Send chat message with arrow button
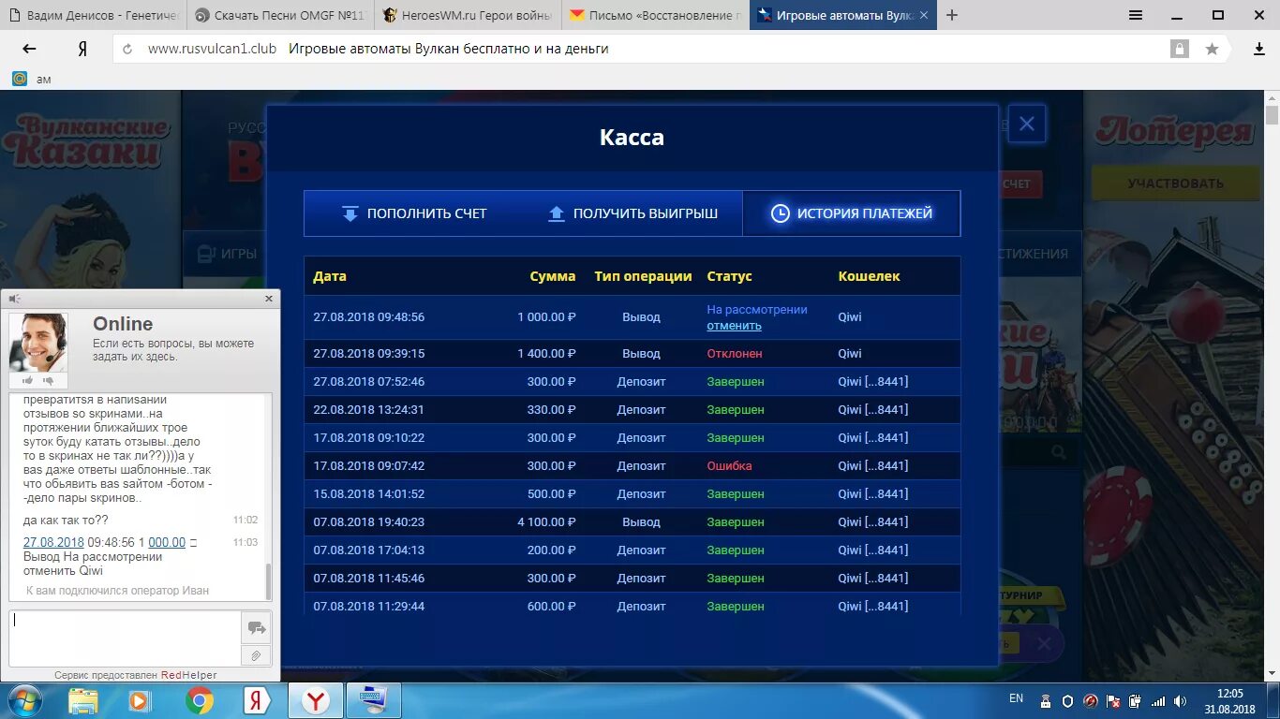This screenshot has width=1280, height=719. 256,627
